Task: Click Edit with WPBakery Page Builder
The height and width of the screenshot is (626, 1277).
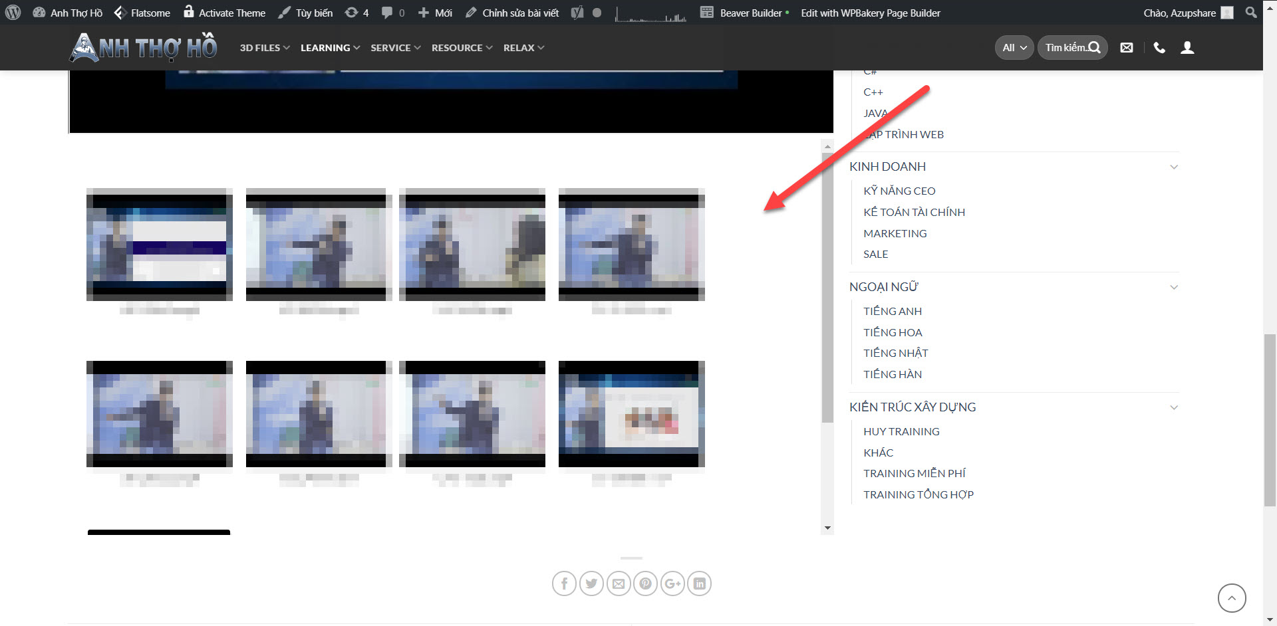Action: coord(870,13)
